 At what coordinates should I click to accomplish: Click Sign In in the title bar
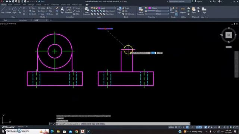pos(198,1)
